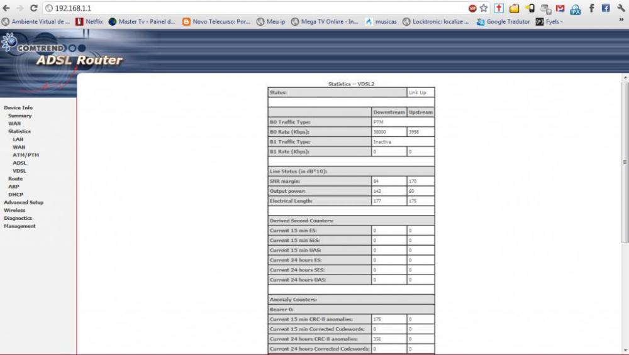Click the browser back arrow
The width and height of the screenshot is (629, 355).
(6, 8)
